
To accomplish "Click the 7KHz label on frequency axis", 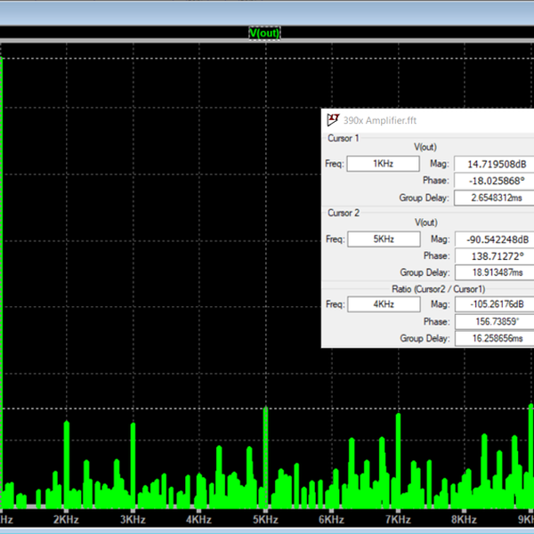I will [x=398, y=519].
